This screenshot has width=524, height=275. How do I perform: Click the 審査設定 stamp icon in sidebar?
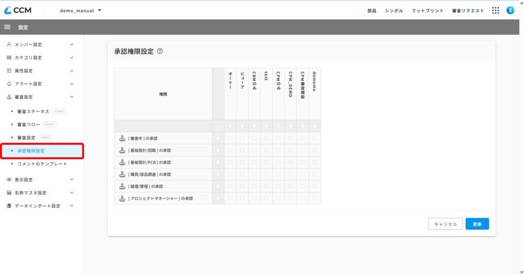[9, 97]
